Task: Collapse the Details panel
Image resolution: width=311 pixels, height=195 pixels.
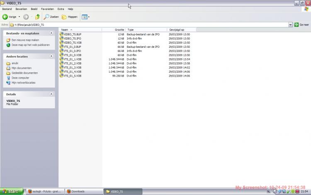Action: pos(51,94)
